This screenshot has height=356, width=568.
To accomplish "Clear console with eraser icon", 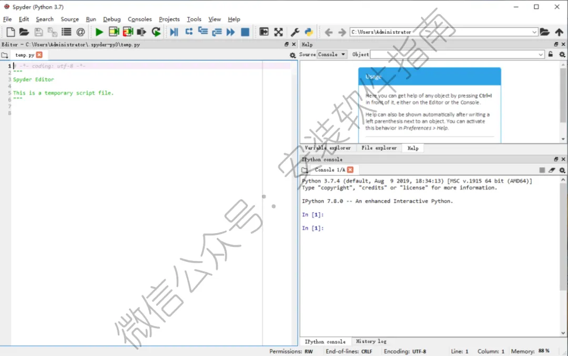I will tap(552, 170).
